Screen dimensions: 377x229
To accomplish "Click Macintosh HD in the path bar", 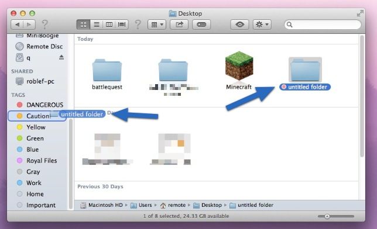I will (101, 205).
